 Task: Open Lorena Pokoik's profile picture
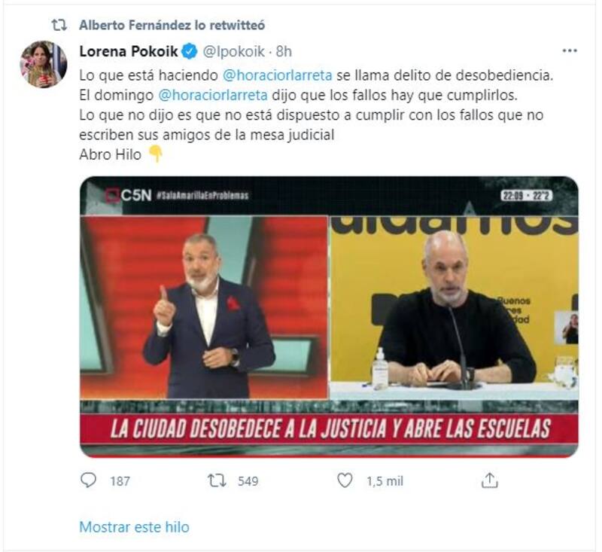tap(44, 64)
